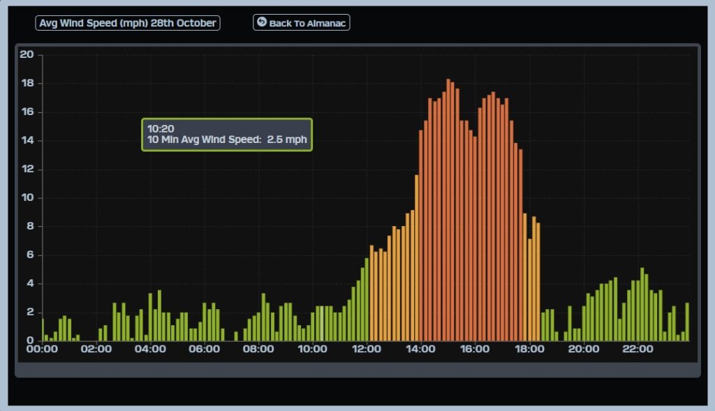Click the grey bar beneath the chart
The width and height of the screenshot is (715, 411).
point(357,370)
